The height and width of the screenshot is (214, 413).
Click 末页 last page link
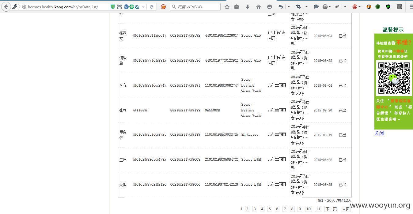pos(346,209)
